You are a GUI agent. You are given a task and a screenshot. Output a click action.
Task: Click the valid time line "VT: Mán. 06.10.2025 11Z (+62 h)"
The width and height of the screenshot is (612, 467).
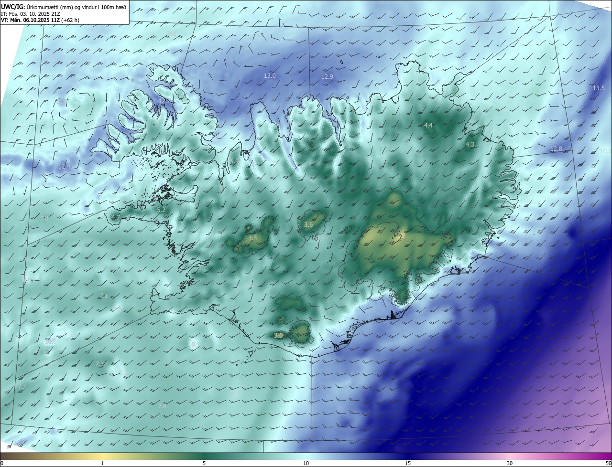point(40,20)
